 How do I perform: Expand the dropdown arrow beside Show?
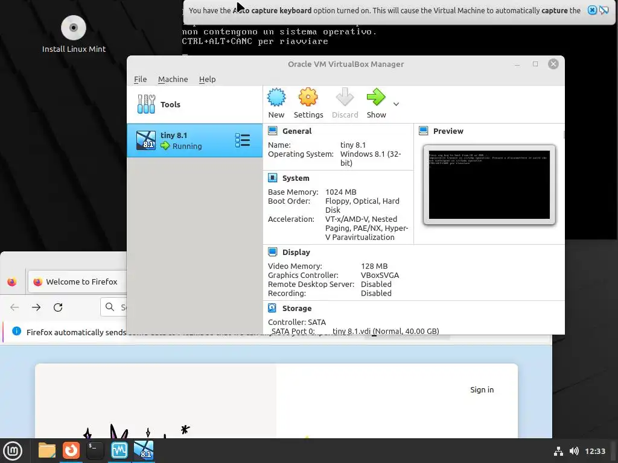click(396, 104)
